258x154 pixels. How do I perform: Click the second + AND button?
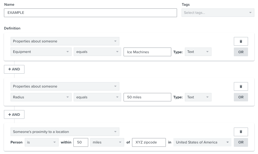14,115
